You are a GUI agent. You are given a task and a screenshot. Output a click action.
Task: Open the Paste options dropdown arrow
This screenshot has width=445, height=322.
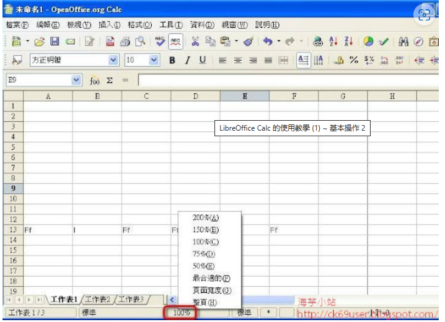click(236, 41)
